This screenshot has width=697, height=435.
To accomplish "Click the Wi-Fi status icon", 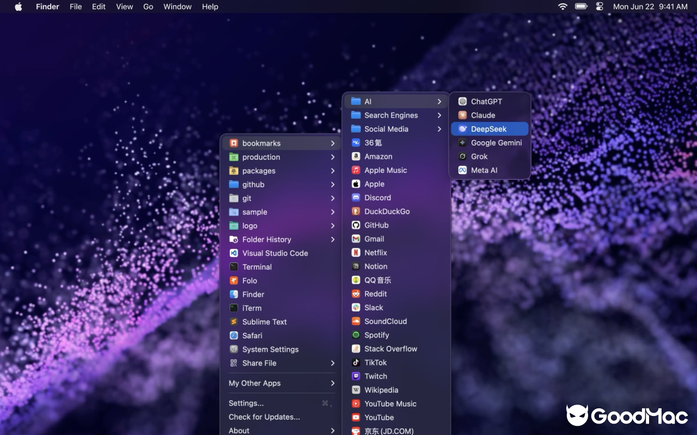I will 563,7.
